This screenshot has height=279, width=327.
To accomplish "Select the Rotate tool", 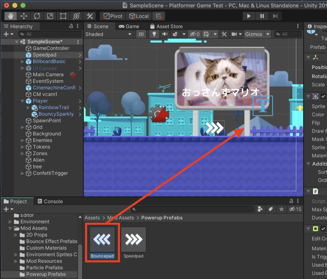I will [x=37, y=16].
